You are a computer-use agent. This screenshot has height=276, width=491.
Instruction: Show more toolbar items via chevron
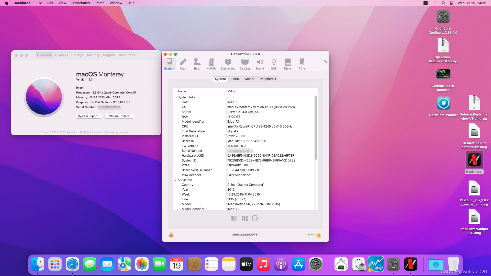point(326,62)
